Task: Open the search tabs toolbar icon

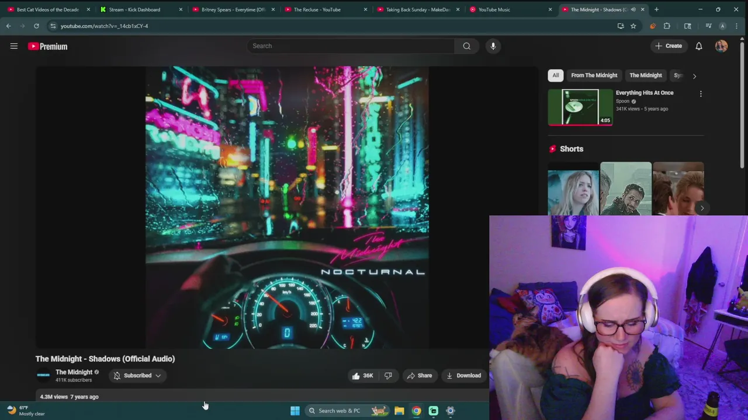Action: pos(688,26)
